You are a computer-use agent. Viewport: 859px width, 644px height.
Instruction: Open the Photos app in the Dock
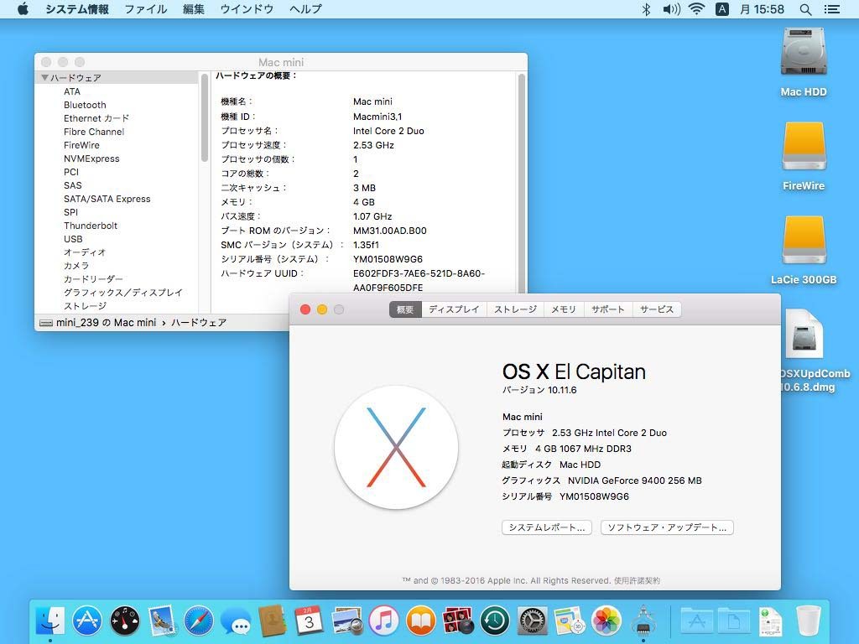pos(606,621)
